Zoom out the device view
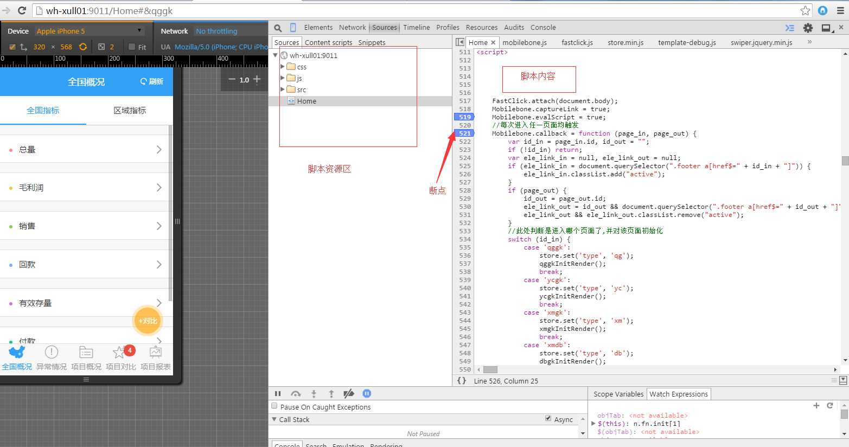 [232, 79]
